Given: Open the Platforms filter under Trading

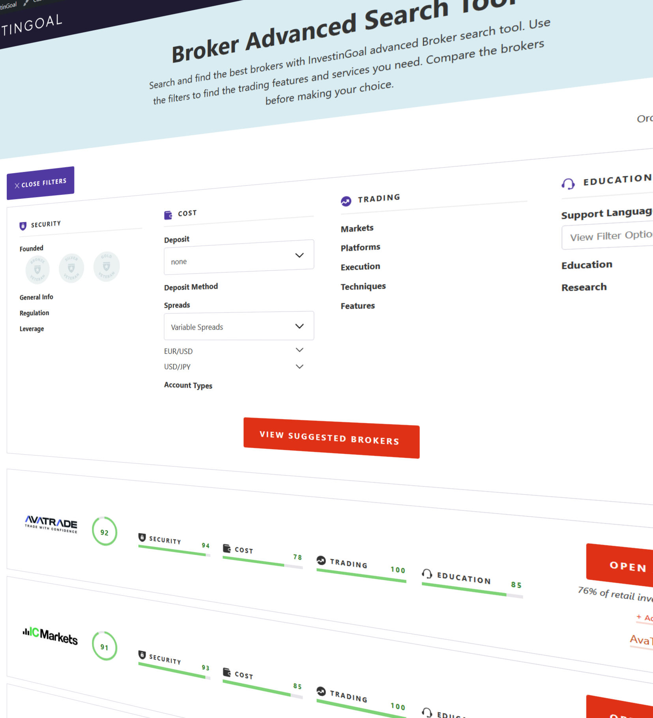Looking at the screenshot, I should point(360,247).
